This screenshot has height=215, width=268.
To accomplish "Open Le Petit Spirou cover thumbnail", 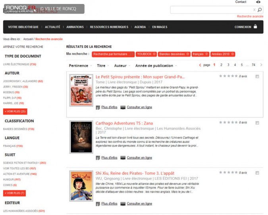I will pos(81,90).
